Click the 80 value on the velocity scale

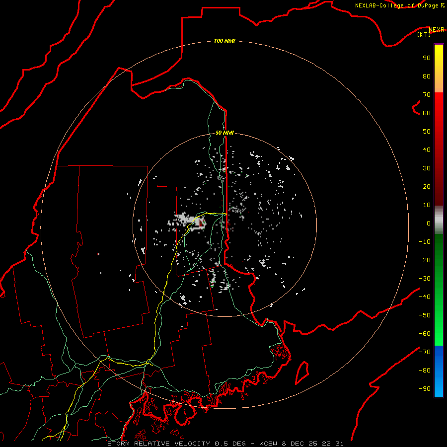point(427,76)
